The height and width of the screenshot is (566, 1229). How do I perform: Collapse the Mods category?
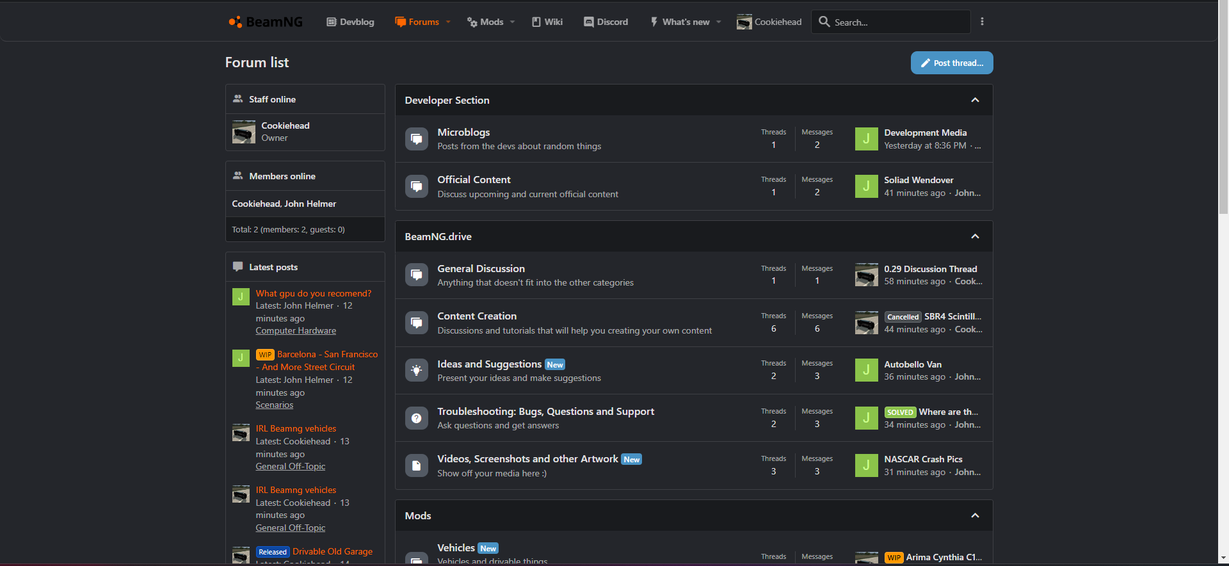coord(975,515)
